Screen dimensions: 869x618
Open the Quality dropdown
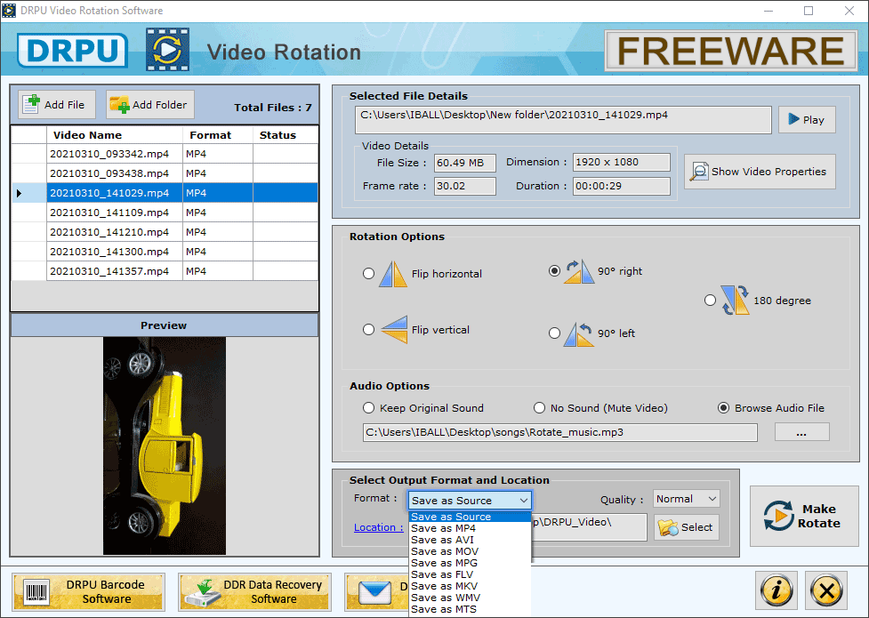(687, 499)
